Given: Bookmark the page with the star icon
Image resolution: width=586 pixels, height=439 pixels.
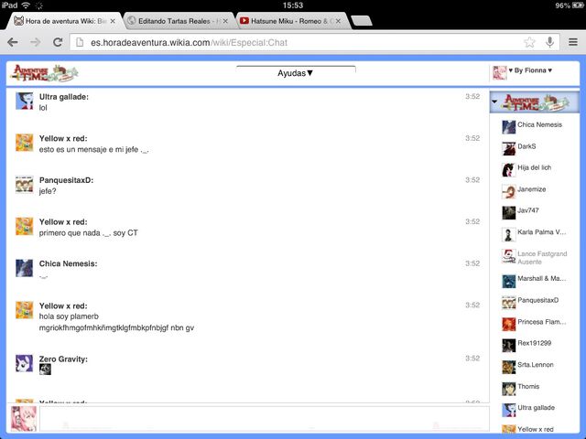Looking at the screenshot, I should [529, 42].
